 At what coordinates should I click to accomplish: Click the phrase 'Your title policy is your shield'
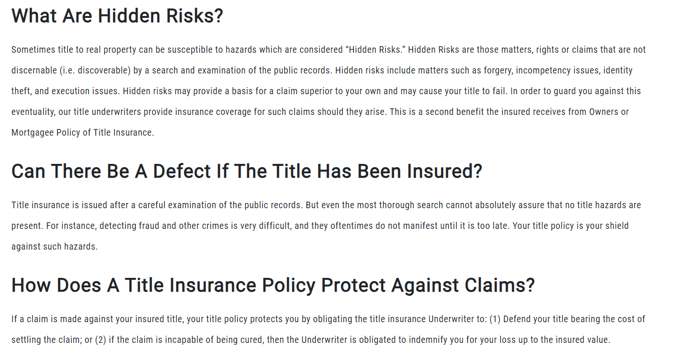pyautogui.click(x=571, y=226)
